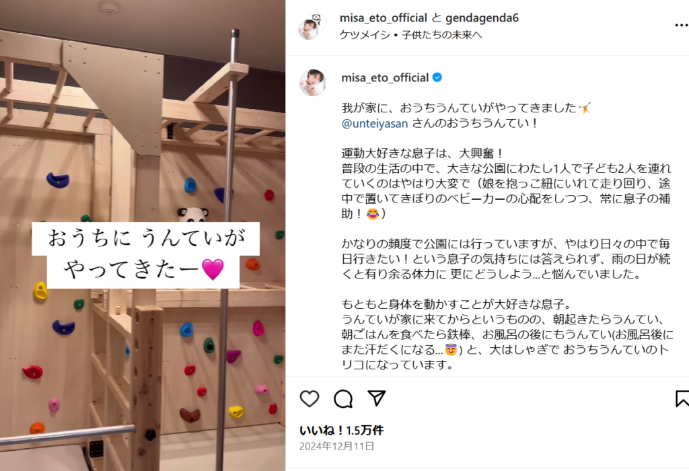
Task: Open more options three-dot menu
Action: point(682,26)
